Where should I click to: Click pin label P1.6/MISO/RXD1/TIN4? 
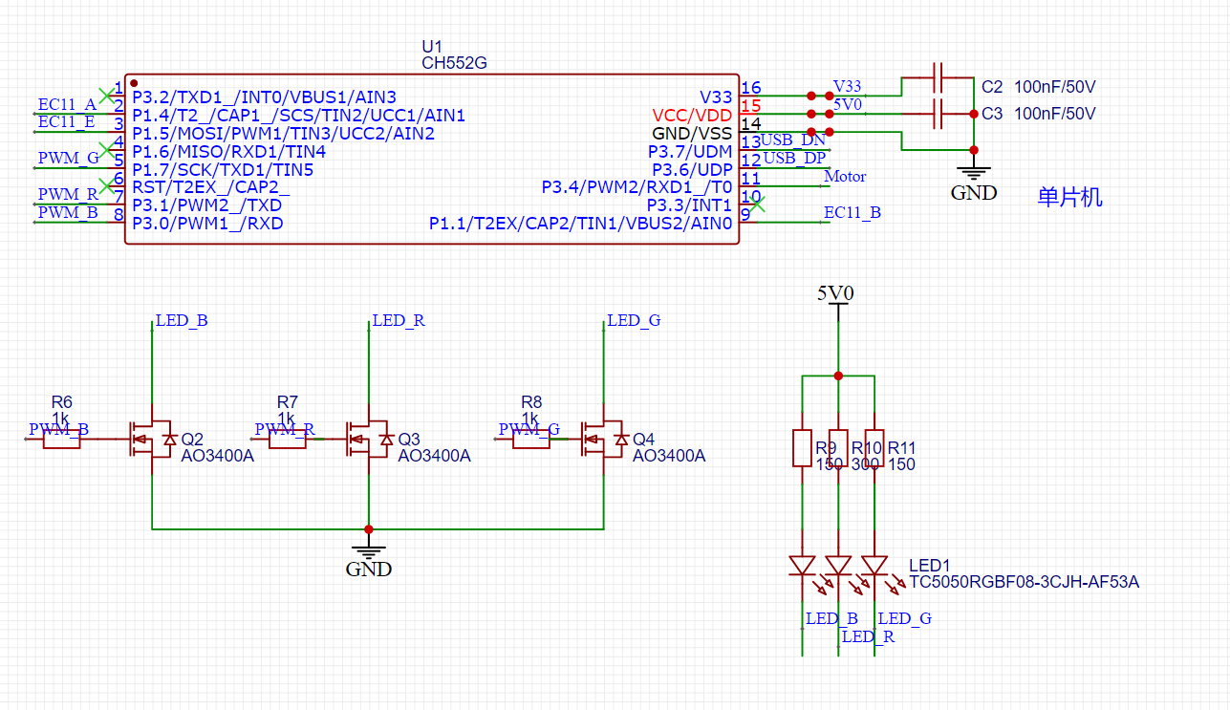tap(228, 152)
